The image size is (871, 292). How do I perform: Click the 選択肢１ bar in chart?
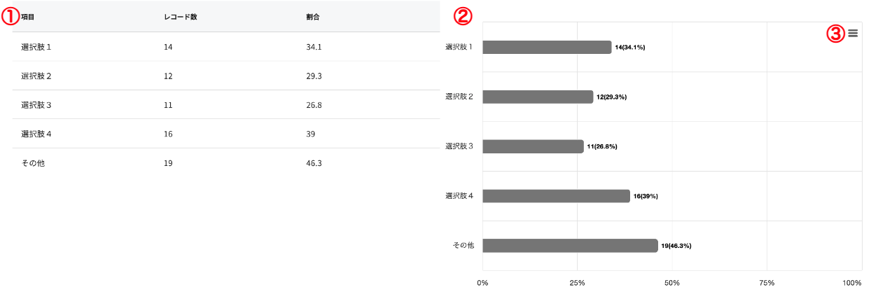pyautogui.click(x=547, y=47)
